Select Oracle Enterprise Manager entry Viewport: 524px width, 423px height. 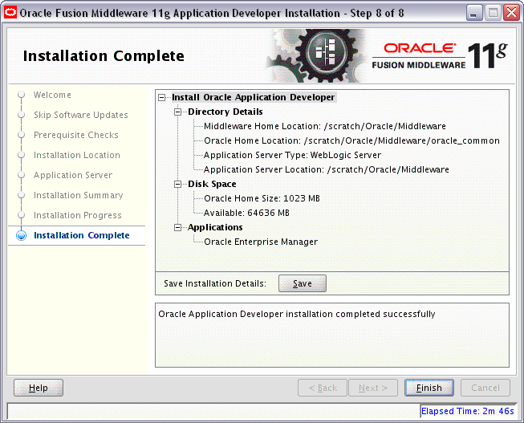click(x=261, y=242)
